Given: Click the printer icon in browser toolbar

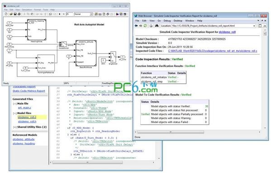Looking at the screenshot, I should click(151, 26).
